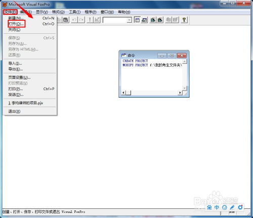The width and height of the screenshot is (253, 218).
Task: Click the Undo arrow toolbar icon
Action: point(74,20)
